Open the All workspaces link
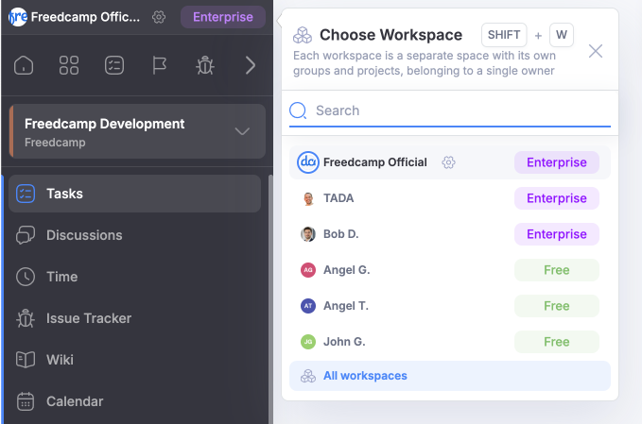The width and height of the screenshot is (642, 424). tap(449, 376)
